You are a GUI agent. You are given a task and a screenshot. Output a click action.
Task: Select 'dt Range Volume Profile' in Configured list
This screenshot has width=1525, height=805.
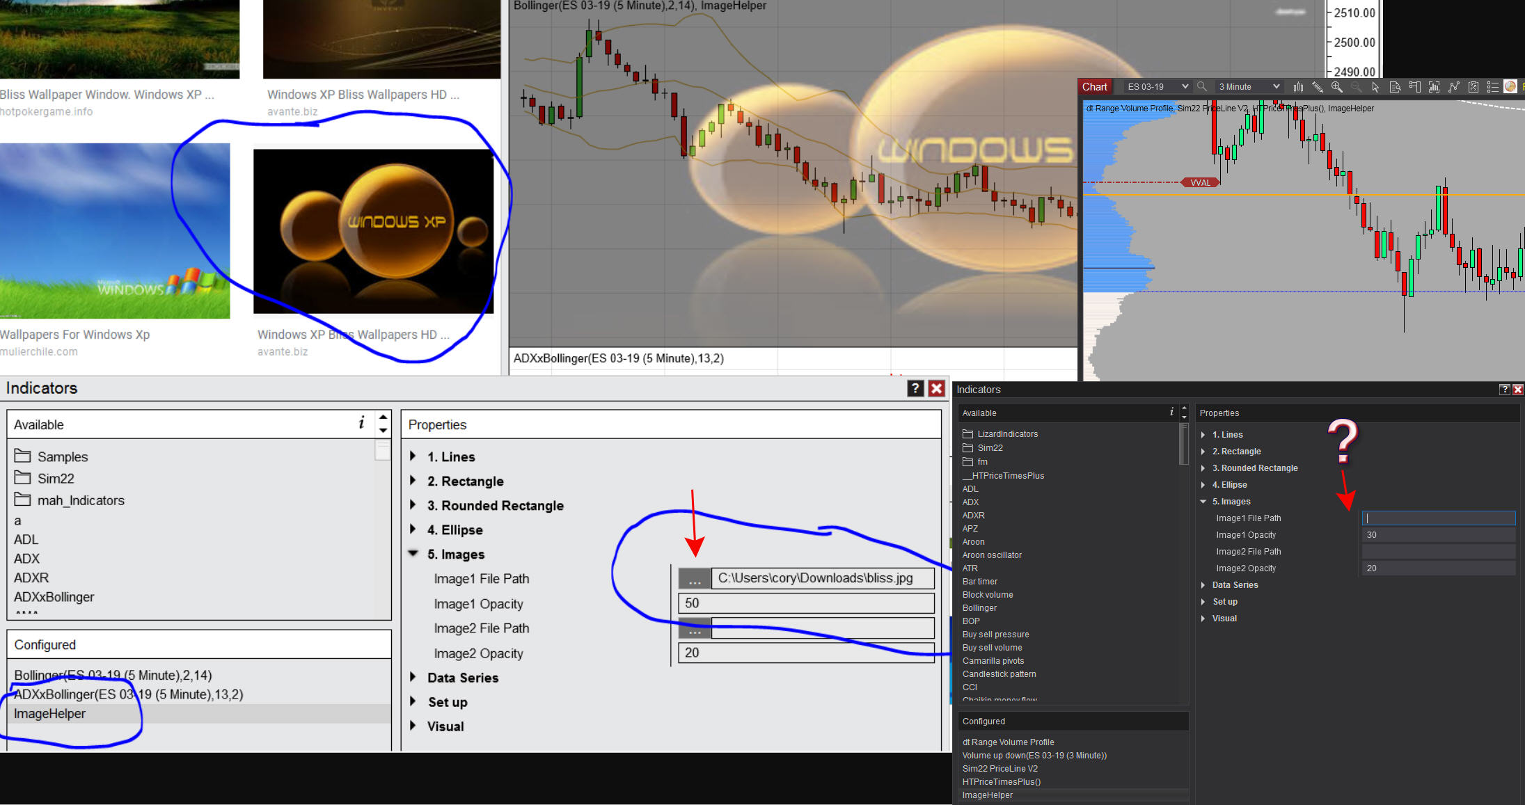click(1008, 742)
